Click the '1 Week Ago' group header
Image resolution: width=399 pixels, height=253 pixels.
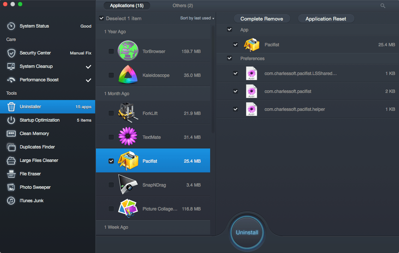pyautogui.click(x=153, y=227)
